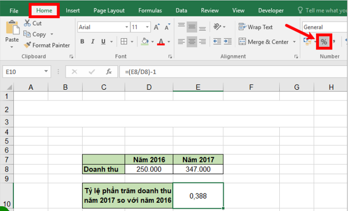Screen dimensions: 348x211
Task: Open Font dialog launcher
Action: click(170, 57)
